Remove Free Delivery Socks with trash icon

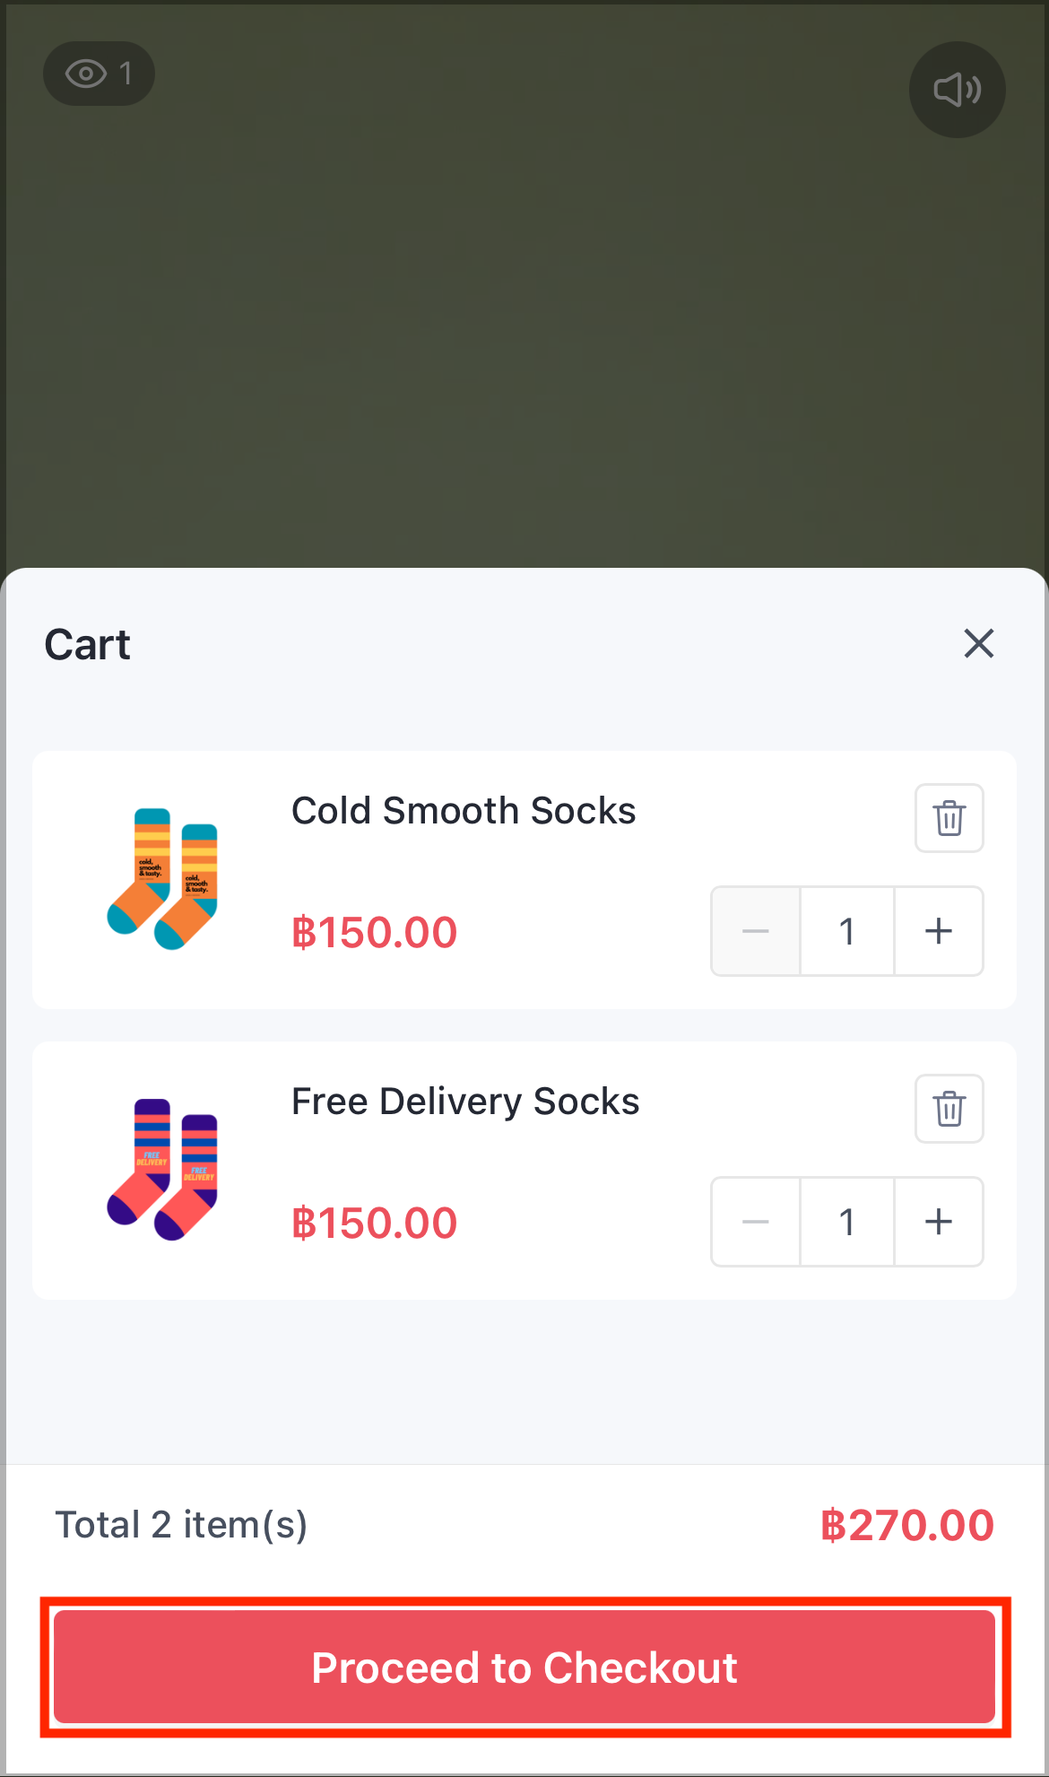949,1109
